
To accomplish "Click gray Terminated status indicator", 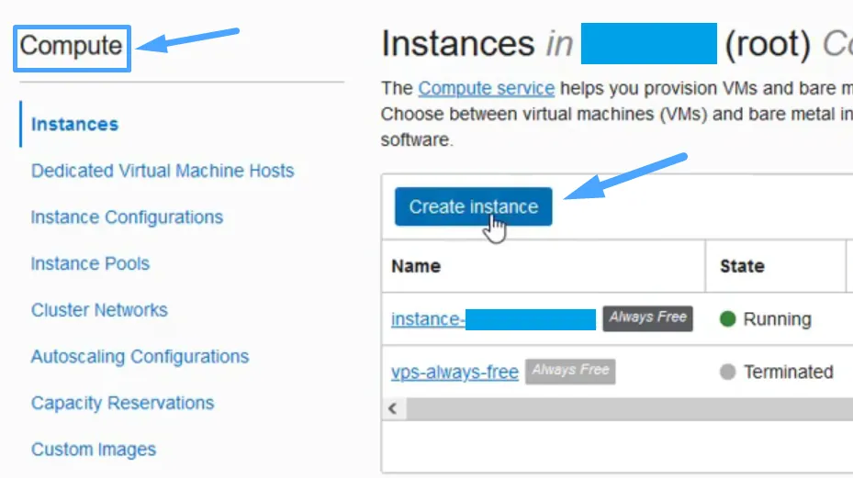I will click(x=727, y=372).
